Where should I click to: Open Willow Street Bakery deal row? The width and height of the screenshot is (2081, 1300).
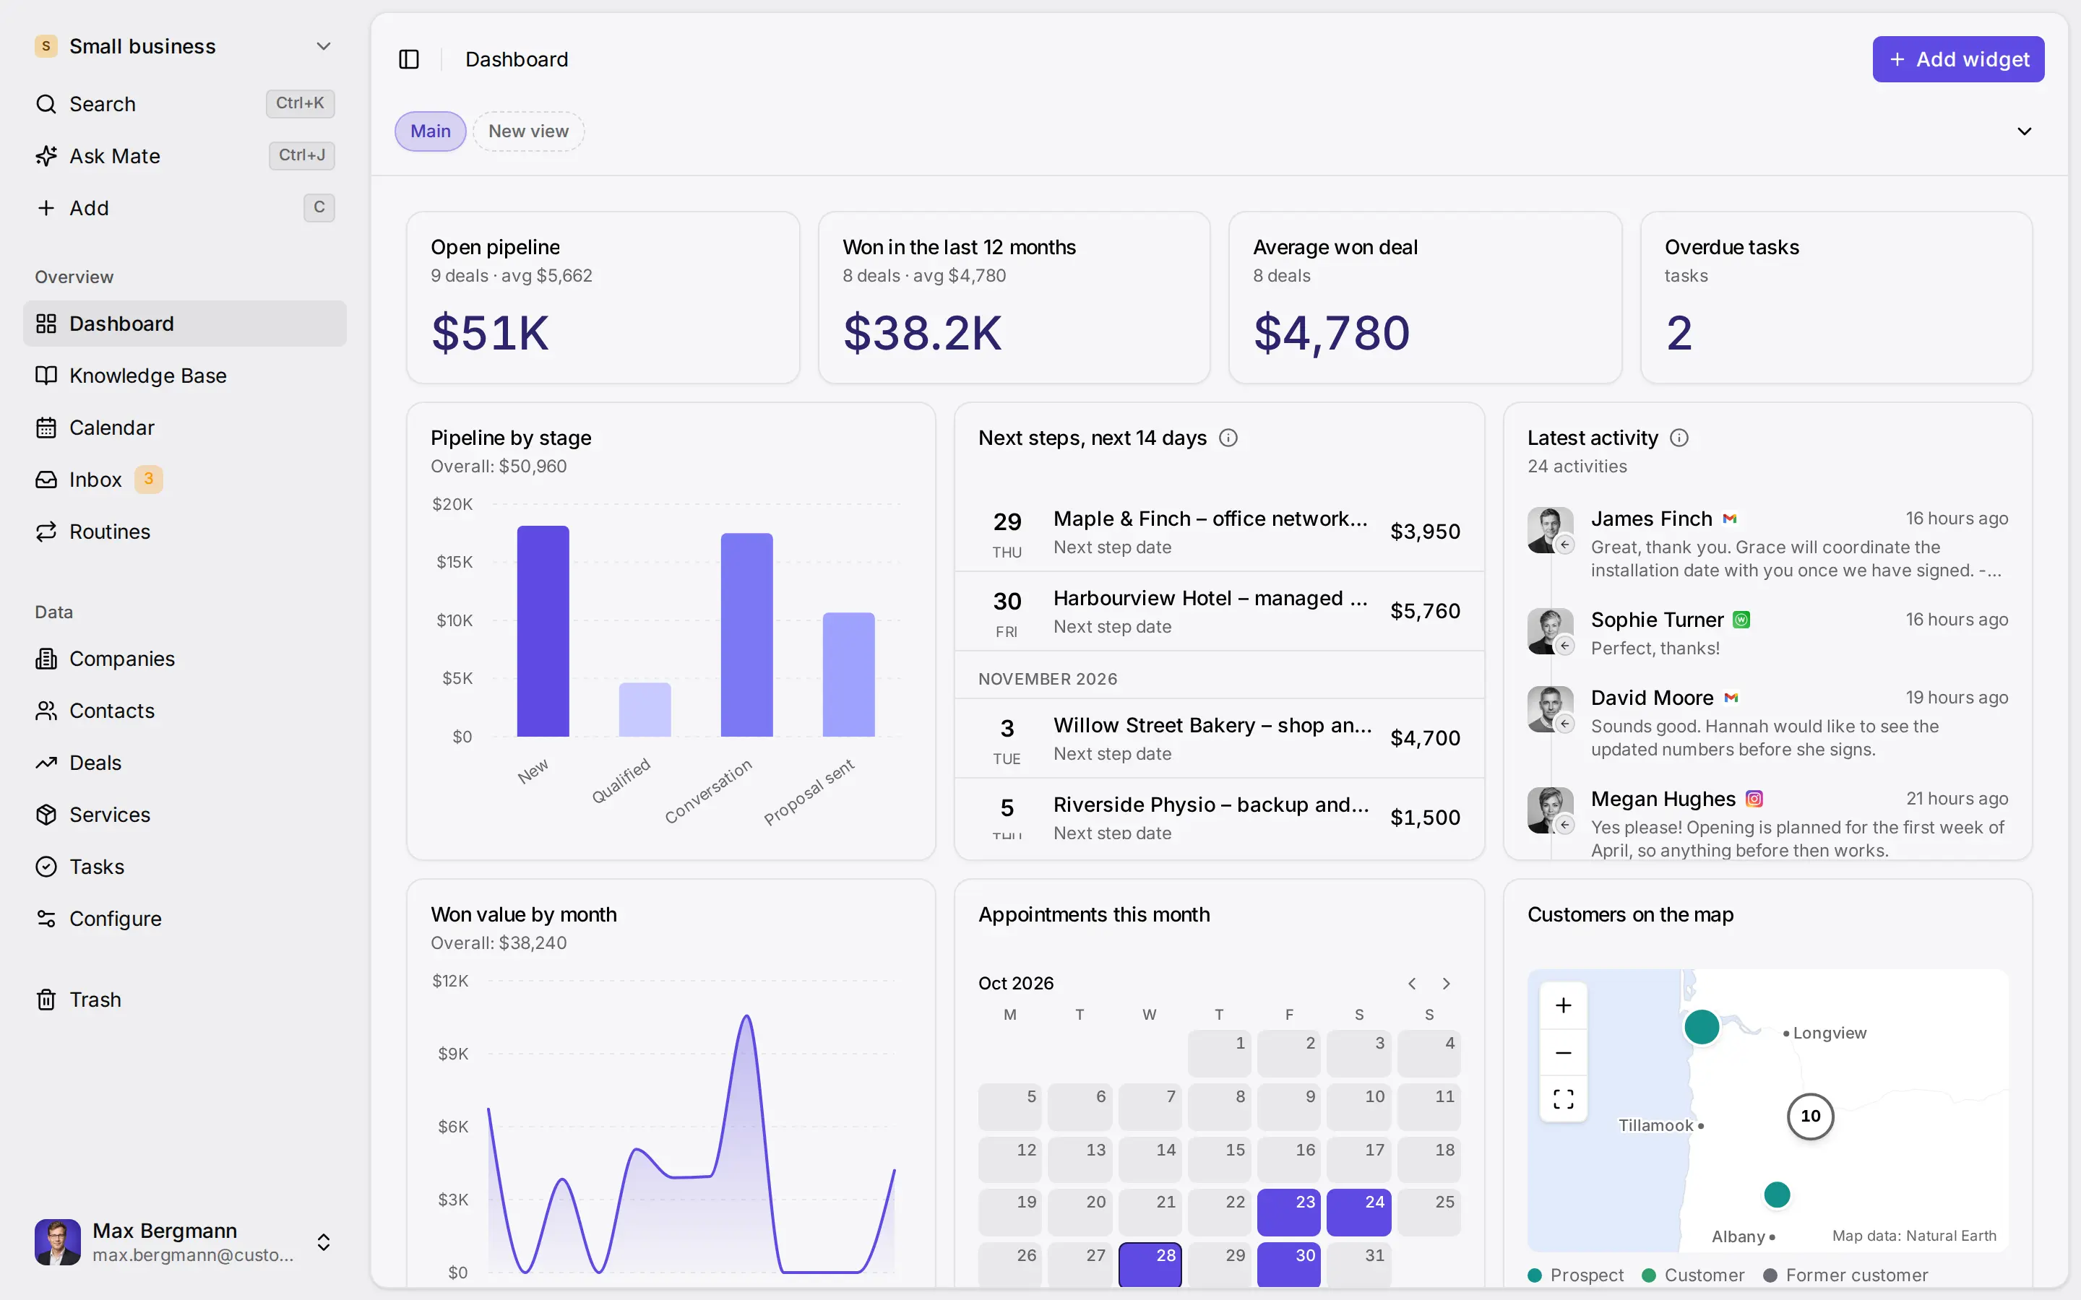[x=1218, y=739]
